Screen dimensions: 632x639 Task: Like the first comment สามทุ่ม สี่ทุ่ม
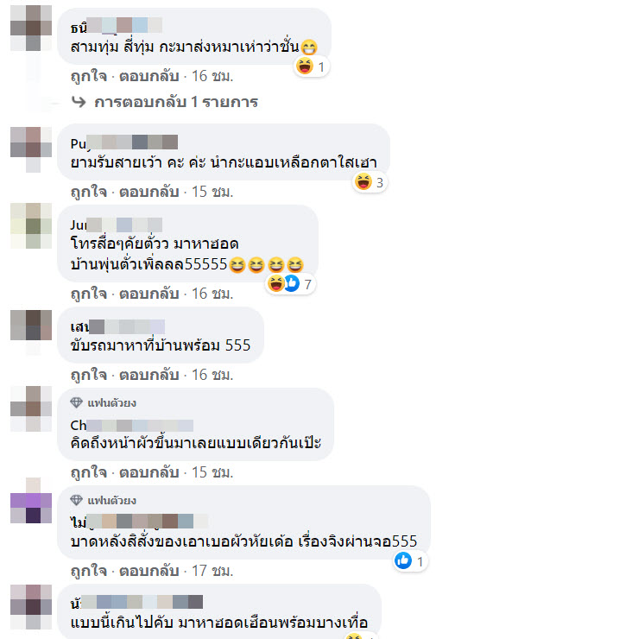click(x=88, y=76)
